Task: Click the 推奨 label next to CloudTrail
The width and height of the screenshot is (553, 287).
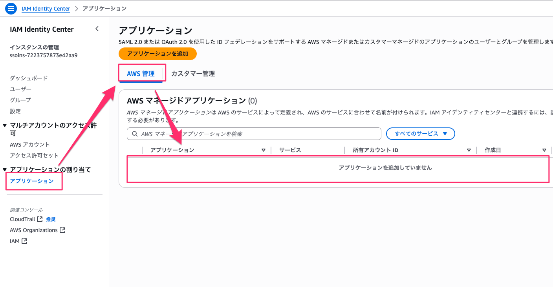Action: pos(51,220)
